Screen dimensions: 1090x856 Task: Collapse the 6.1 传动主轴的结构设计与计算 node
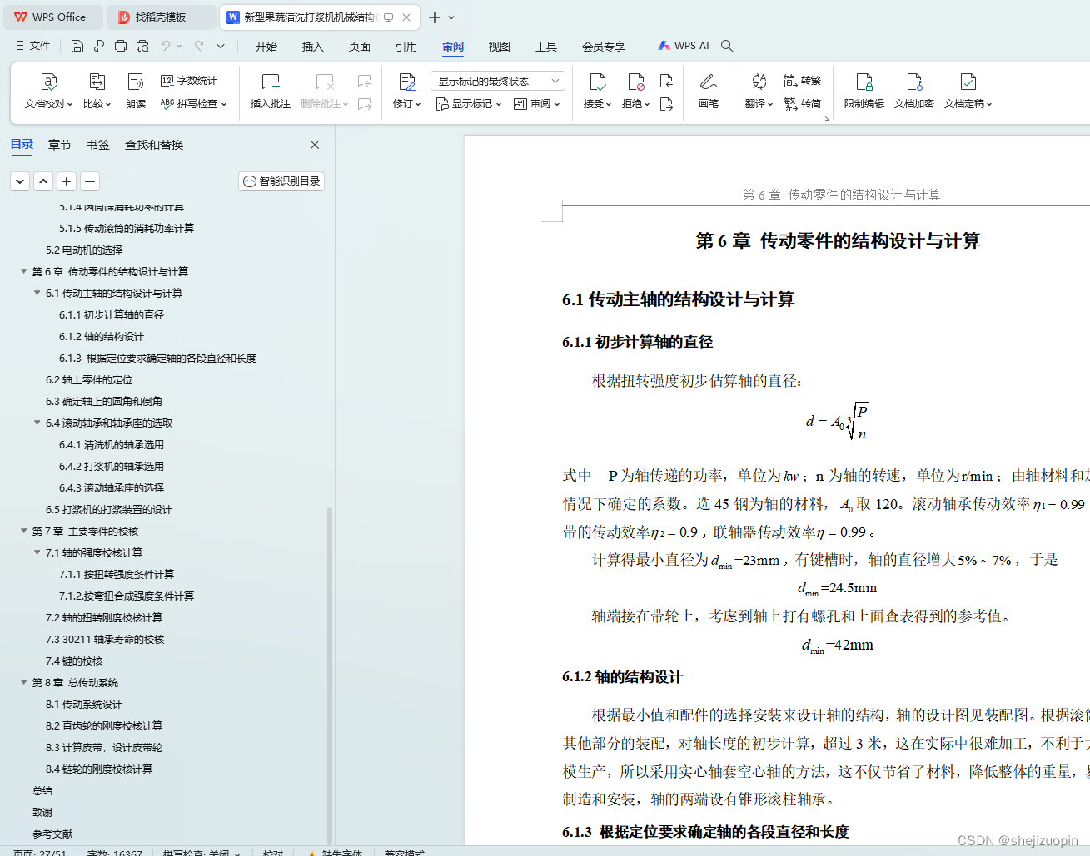37,293
